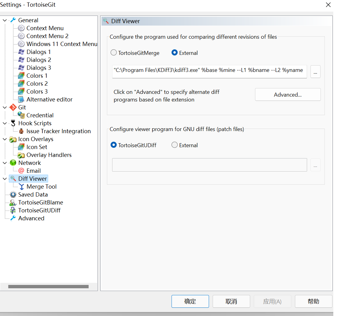Click the green Network globe icon
Viewport: 351px width, 316px height.
[13, 163]
